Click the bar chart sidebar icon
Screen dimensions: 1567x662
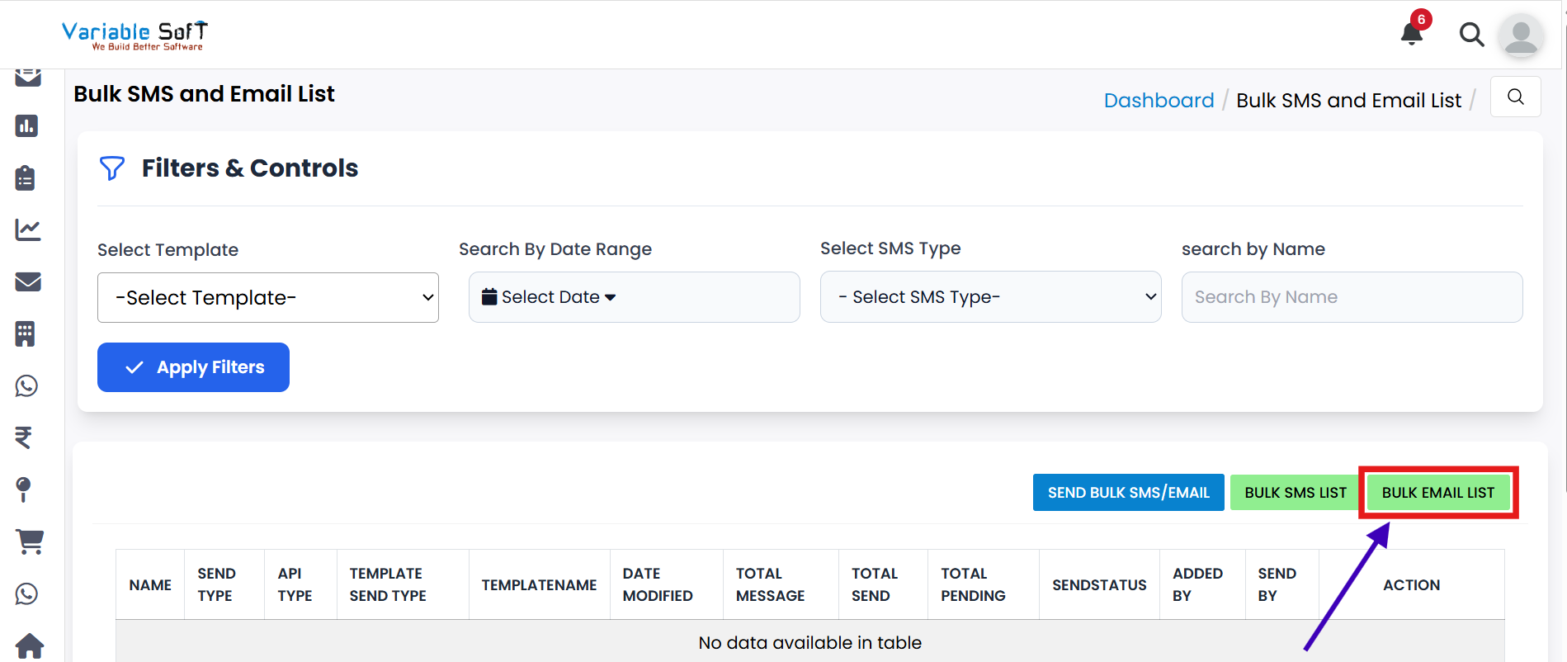(x=26, y=126)
